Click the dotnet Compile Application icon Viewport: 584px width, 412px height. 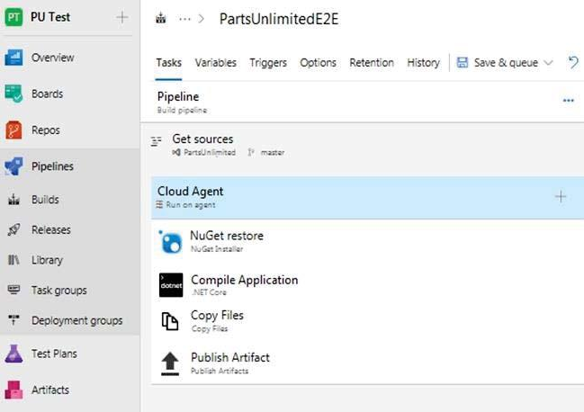click(171, 285)
